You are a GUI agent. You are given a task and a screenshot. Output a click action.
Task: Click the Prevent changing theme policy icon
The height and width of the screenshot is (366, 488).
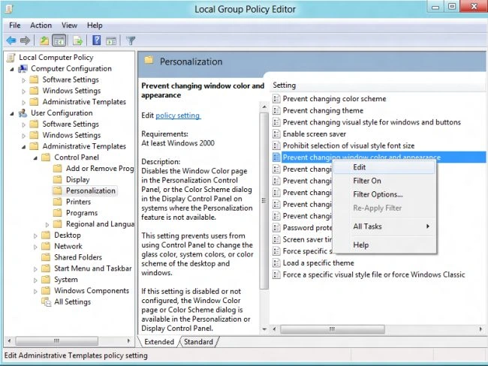tap(276, 110)
